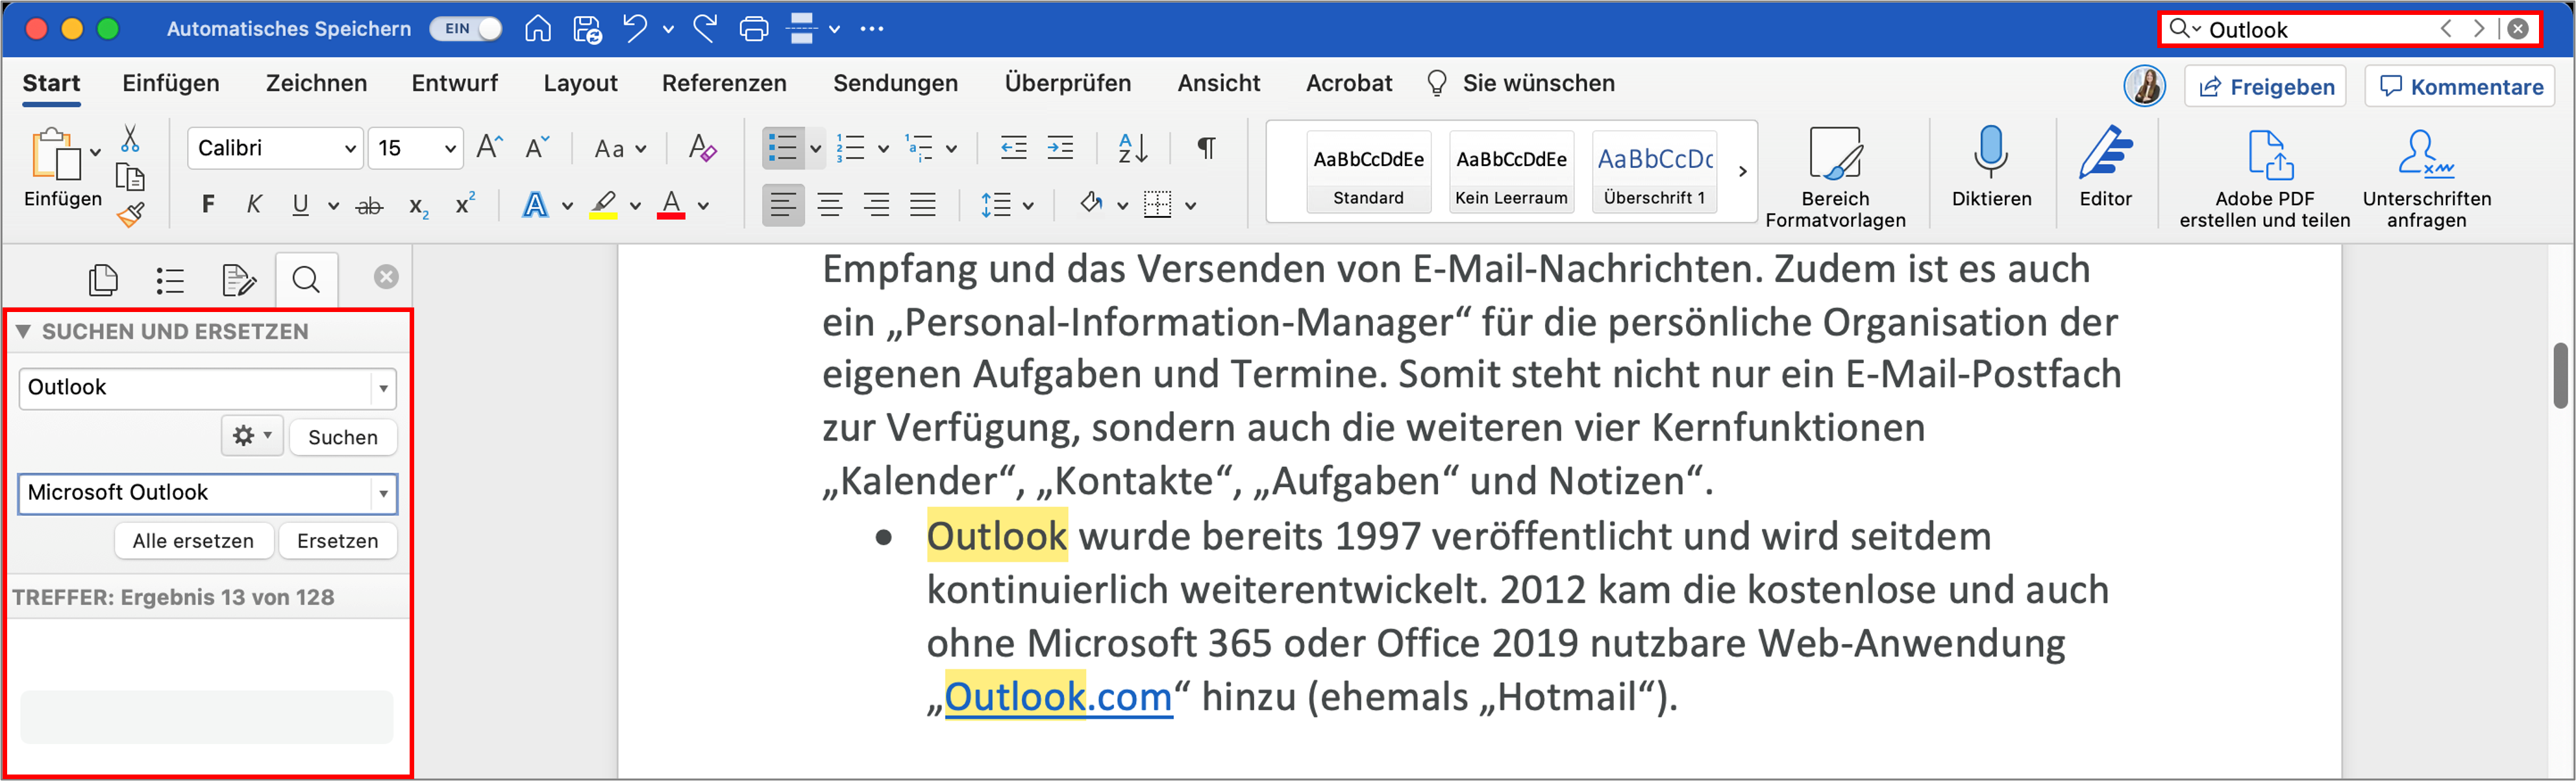The image size is (2576, 781).
Task: Expand the styles gallery arrow
Action: pyautogui.click(x=1742, y=172)
